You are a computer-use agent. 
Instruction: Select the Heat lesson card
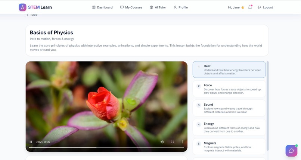[x=229, y=70]
